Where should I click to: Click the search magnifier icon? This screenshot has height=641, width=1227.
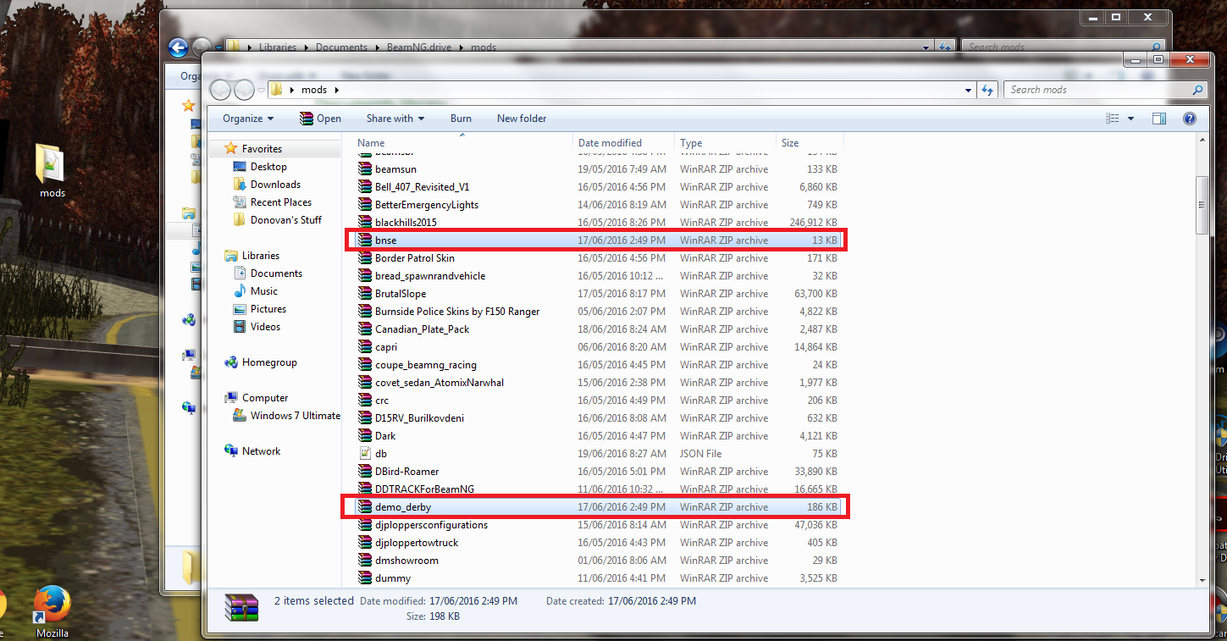(1197, 90)
